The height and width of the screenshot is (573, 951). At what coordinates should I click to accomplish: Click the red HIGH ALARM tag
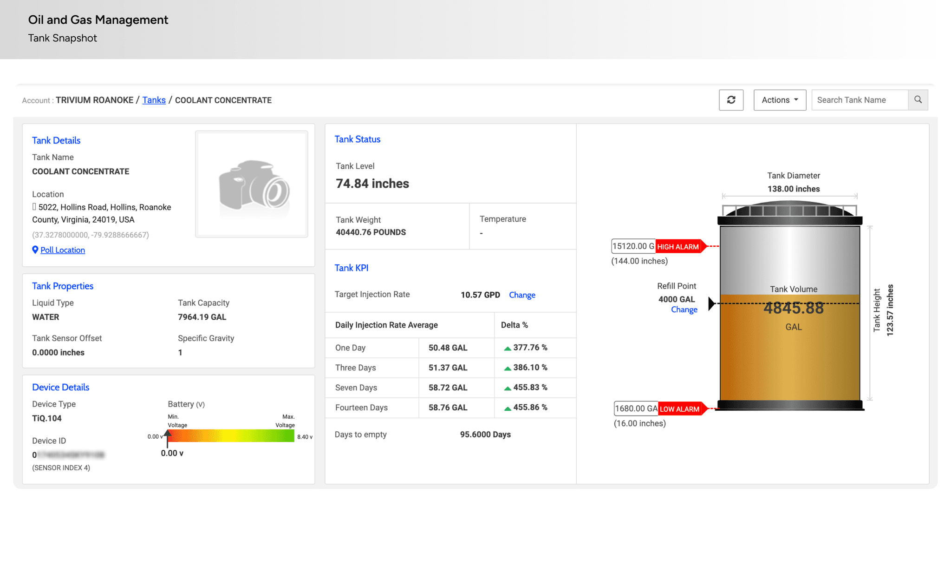(678, 247)
